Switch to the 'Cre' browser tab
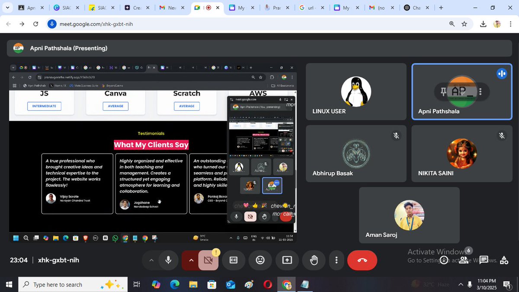 136,8
